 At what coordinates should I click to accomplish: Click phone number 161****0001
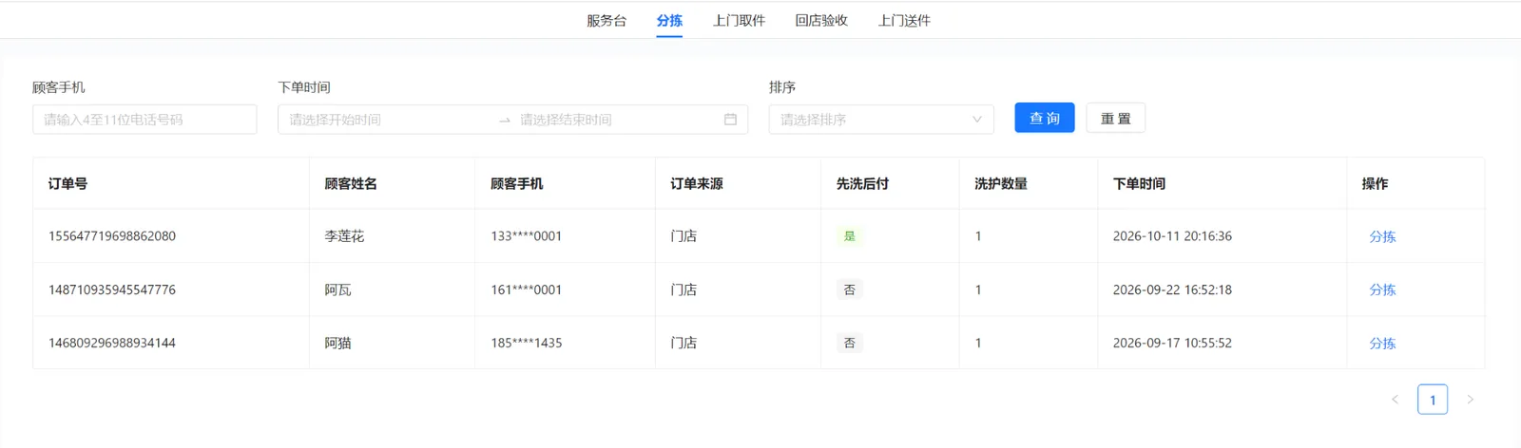pos(526,289)
